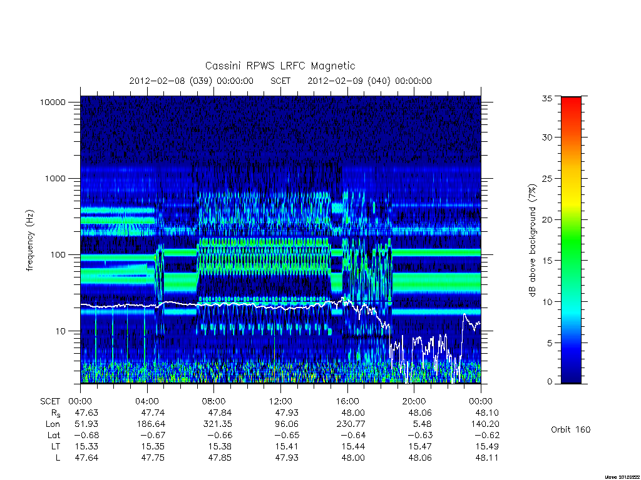Click the Lon value 321.35
The image size is (641, 480).
click(217, 424)
